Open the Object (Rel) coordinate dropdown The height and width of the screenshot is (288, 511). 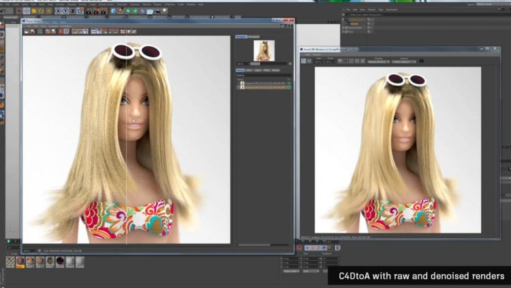click(291, 271)
